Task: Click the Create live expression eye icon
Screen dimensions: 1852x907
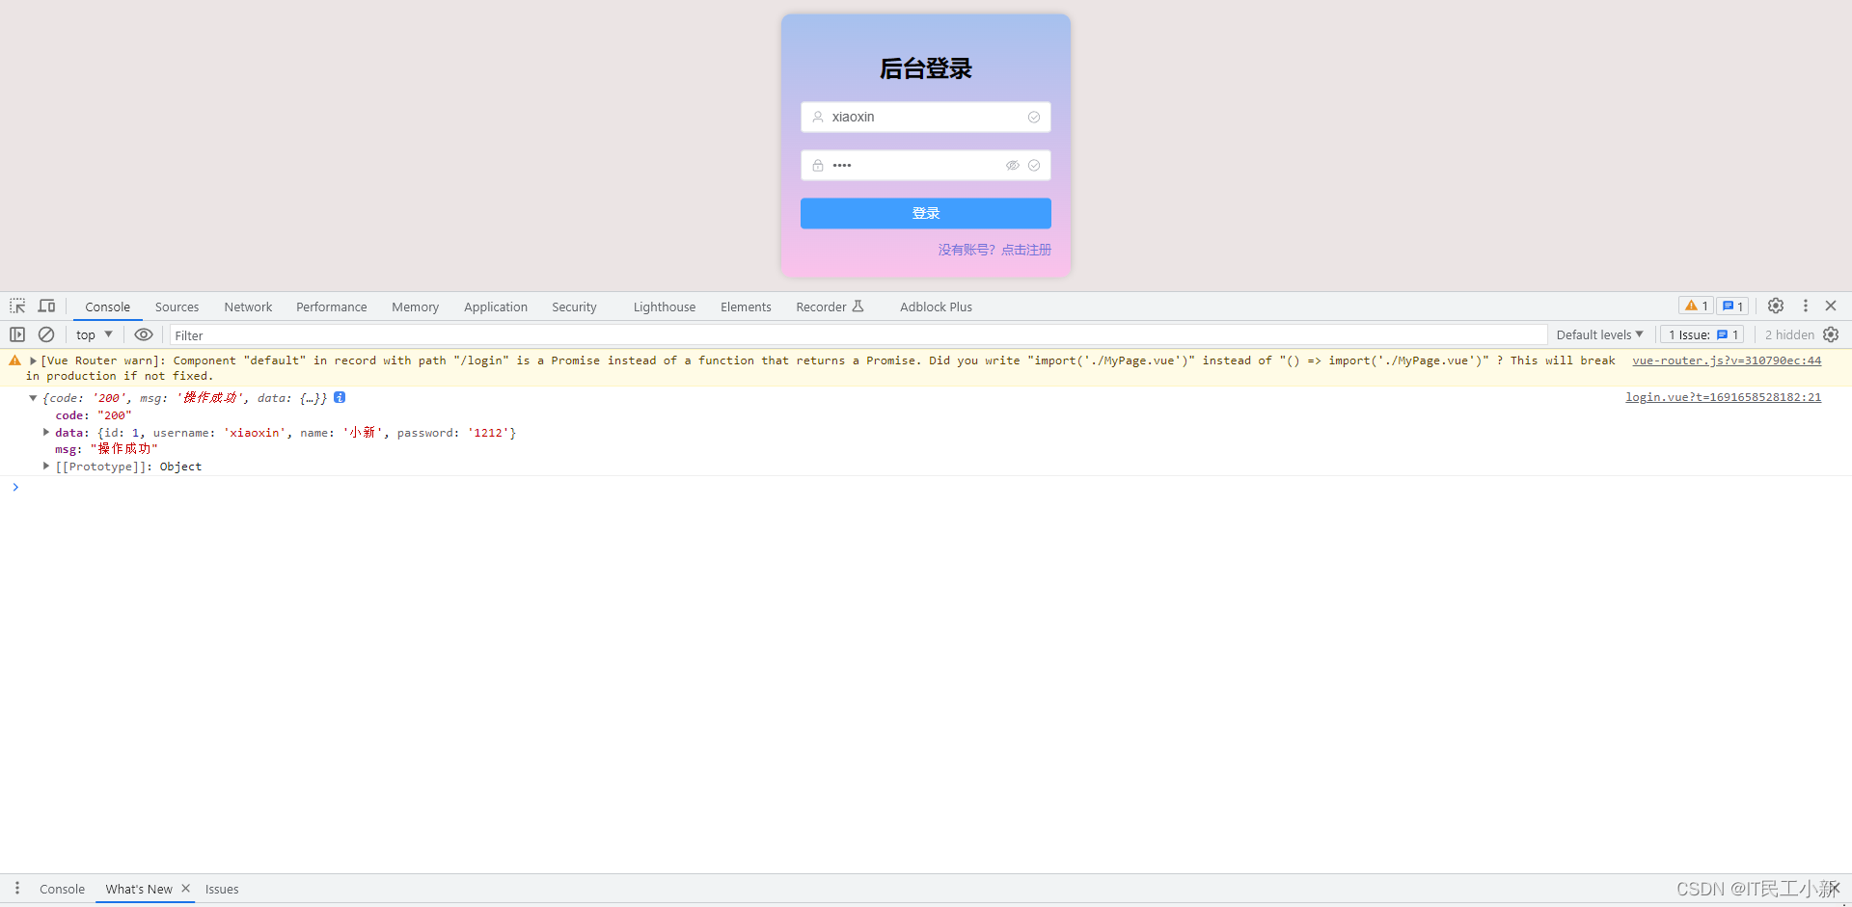Action: [143, 334]
